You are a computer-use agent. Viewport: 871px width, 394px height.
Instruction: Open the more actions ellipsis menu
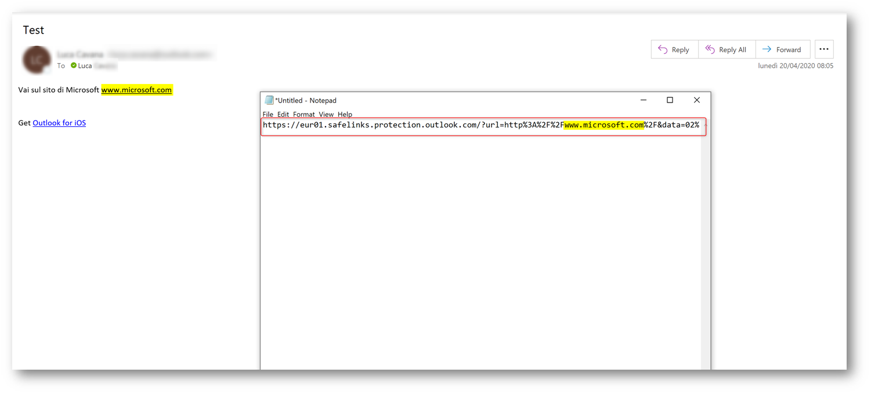pyautogui.click(x=824, y=50)
